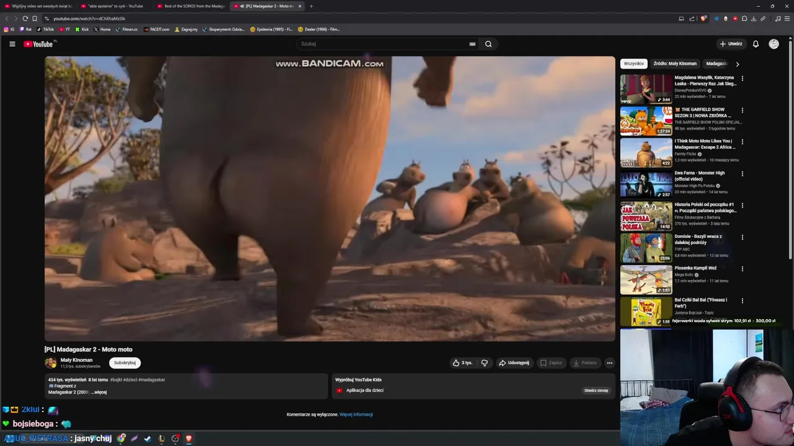Viewport: 794px width, 446px height.
Task: Open Brave browser from the taskbar
Action: pyautogui.click(x=189, y=439)
